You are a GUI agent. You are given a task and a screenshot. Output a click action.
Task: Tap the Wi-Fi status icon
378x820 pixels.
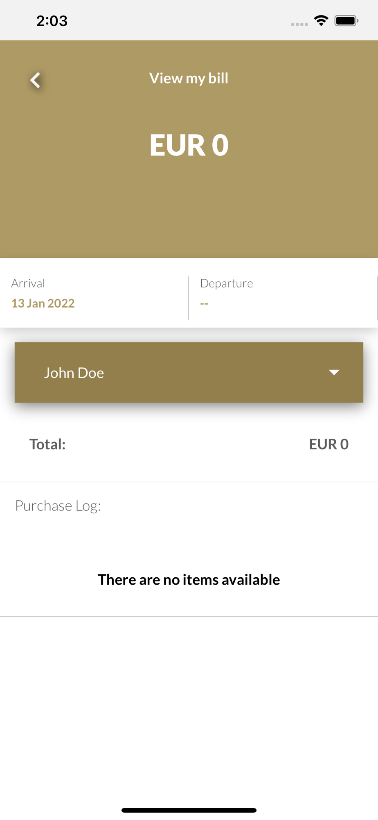[x=321, y=20]
